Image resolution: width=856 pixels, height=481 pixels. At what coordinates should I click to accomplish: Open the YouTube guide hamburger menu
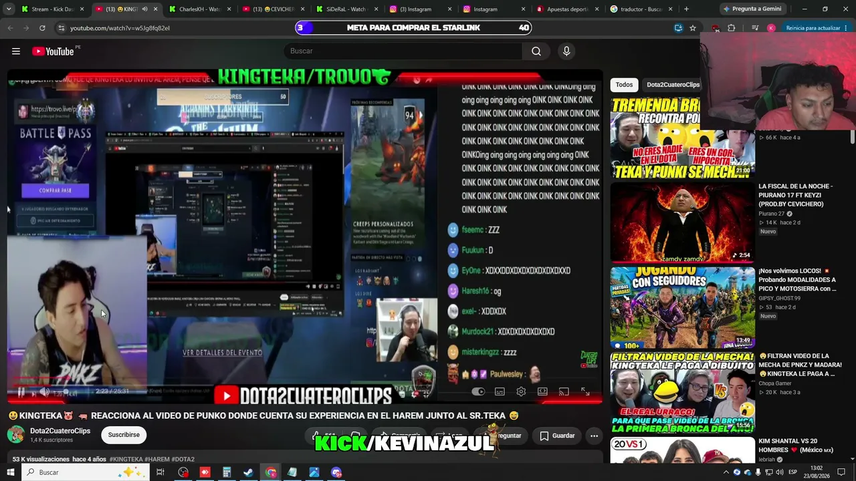tap(16, 51)
